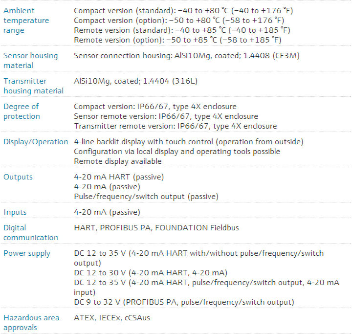
Task: Click the HART, PROFIBUS PA, FOUNDATION Fieldbus text
Action: point(156,228)
